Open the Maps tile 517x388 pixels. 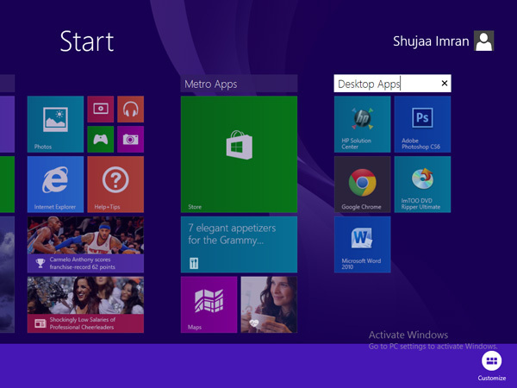(x=209, y=304)
